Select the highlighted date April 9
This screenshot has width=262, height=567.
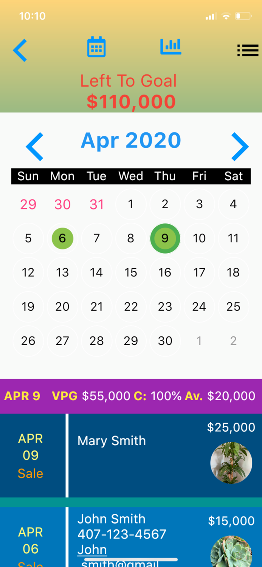165,238
